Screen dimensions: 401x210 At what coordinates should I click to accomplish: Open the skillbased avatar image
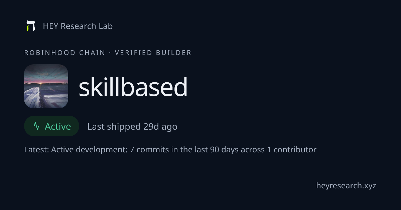point(46,86)
